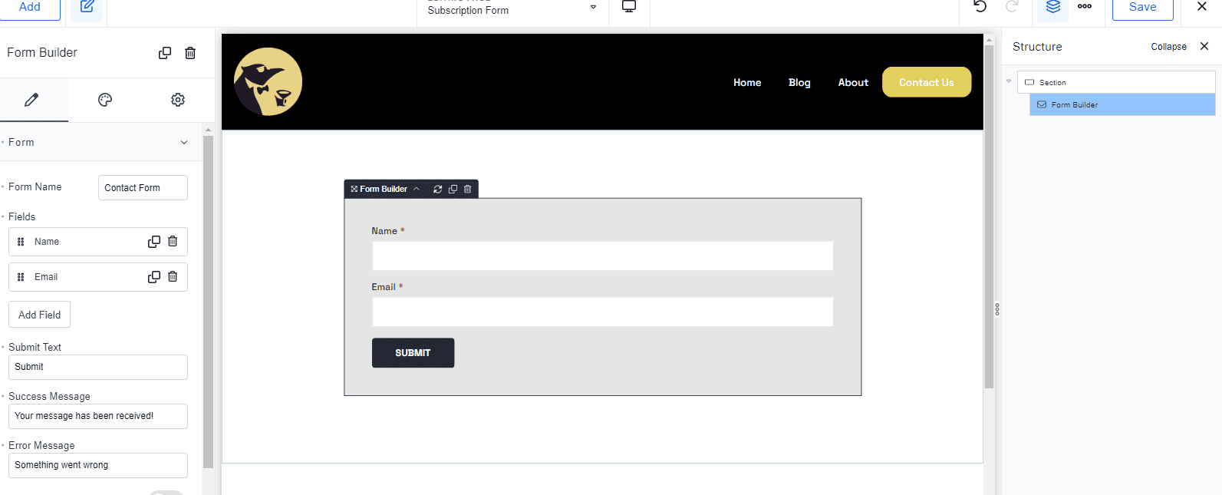Go to the About menu link

853,83
